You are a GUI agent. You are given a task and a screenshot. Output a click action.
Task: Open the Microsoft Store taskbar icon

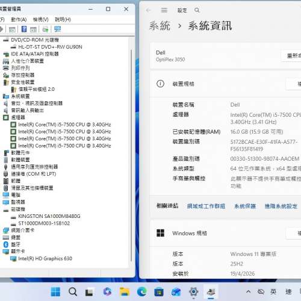point(159,291)
